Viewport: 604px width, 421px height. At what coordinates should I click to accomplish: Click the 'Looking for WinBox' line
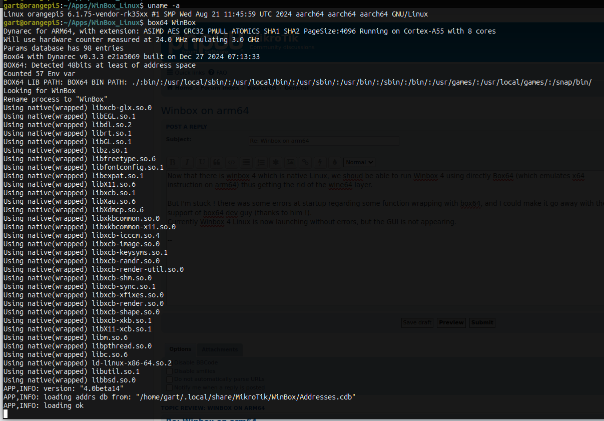(x=40, y=91)
